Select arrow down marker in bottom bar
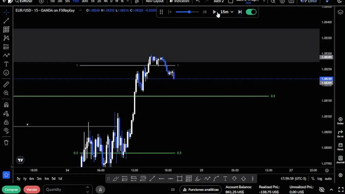 click(x=234, y=178)
